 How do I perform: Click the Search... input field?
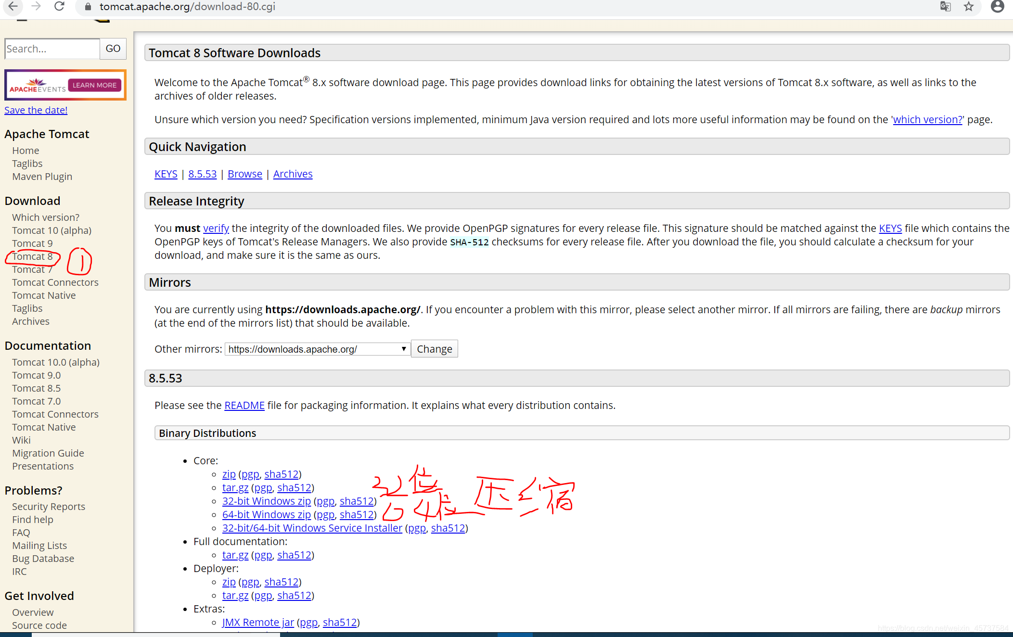(x=52, y=49)
